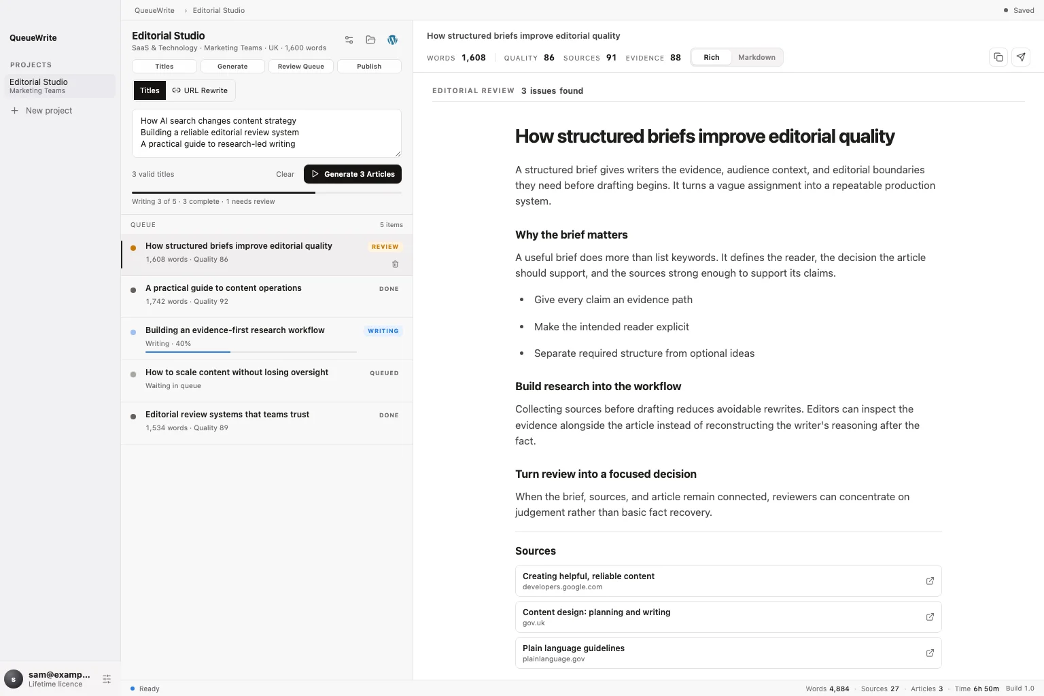Click Articles 3 in status bar
1044x696 pixels.
click(926, 689)
